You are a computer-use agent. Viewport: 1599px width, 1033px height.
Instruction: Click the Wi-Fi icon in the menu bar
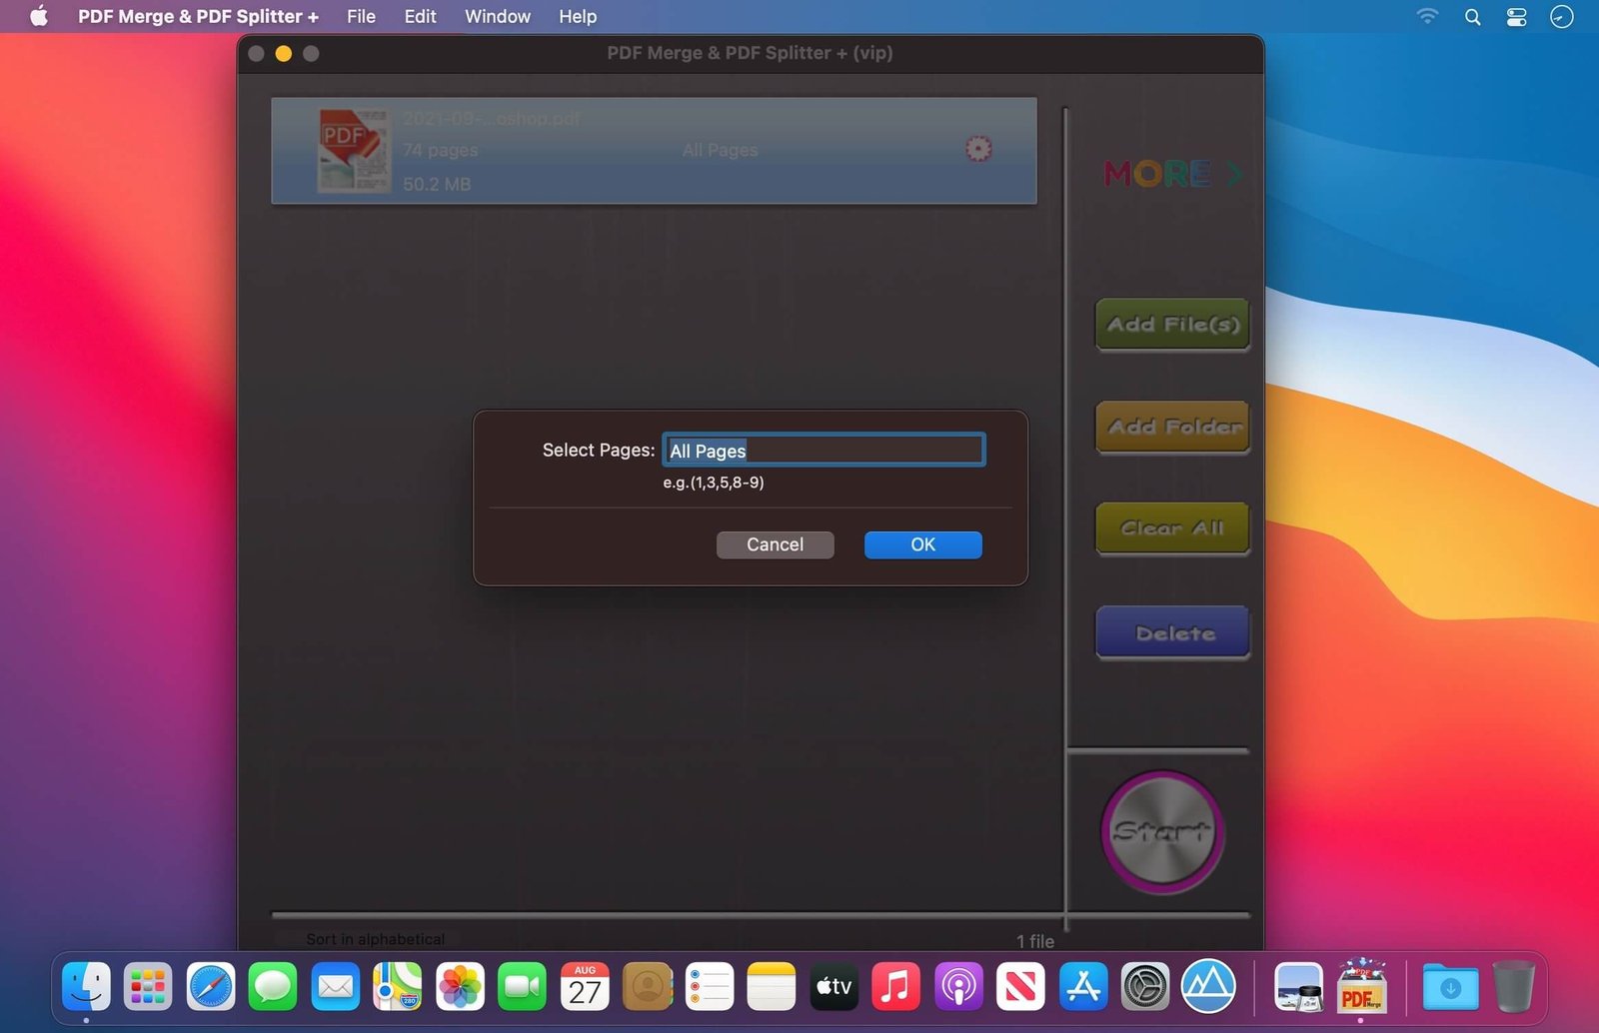click(x=1427, y=16)
